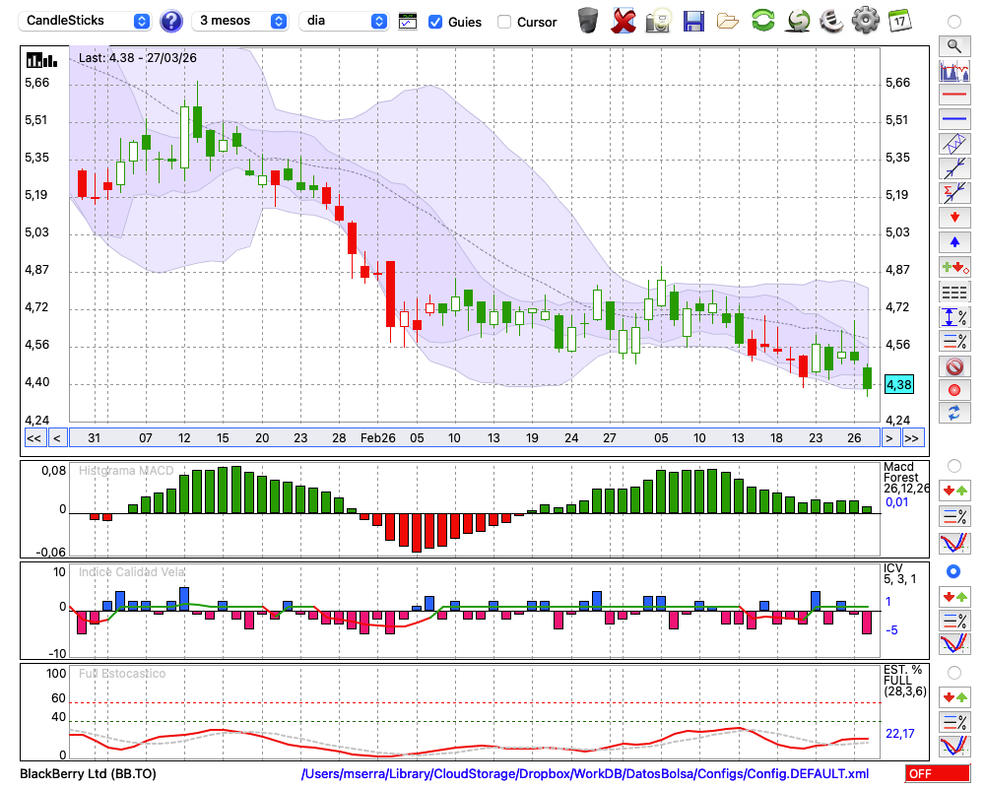Open a file with the folder icon
985x788 pixels.
click(728, 22)
